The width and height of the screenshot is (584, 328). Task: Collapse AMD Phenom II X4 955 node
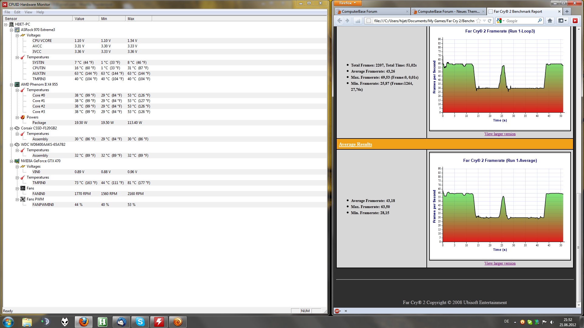(x=12, y=84)
